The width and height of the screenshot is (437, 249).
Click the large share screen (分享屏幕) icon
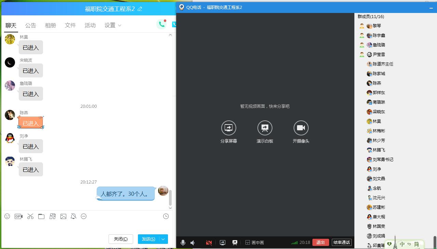pos(228,128)
